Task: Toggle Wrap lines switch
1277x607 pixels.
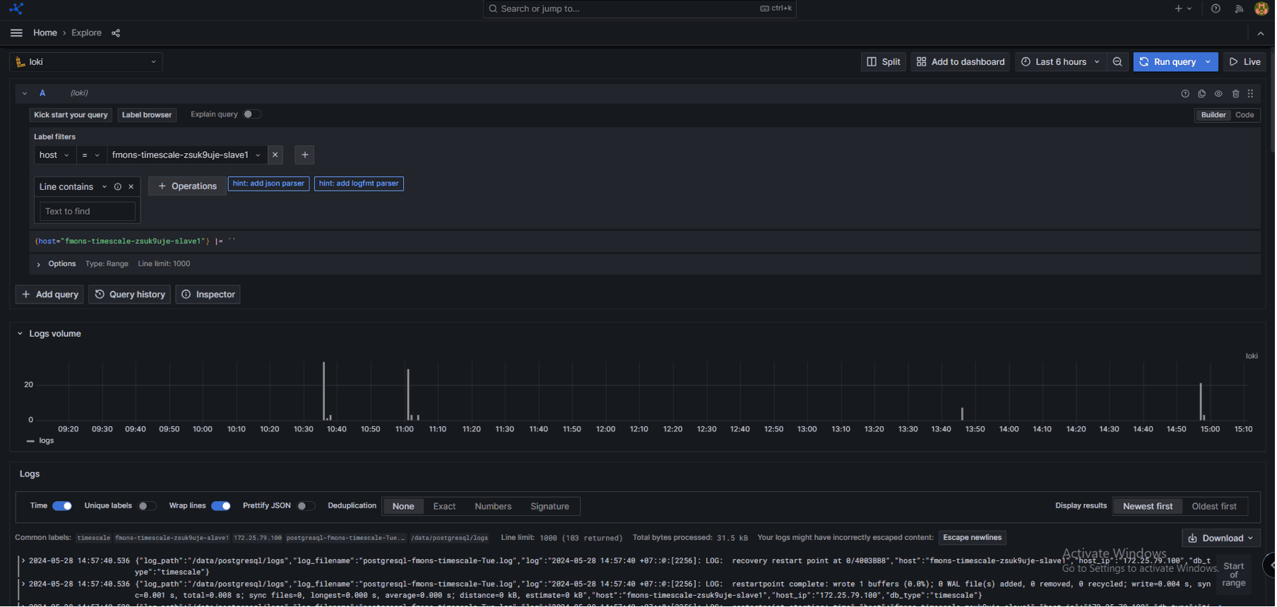Action: [x=221, y=506]
